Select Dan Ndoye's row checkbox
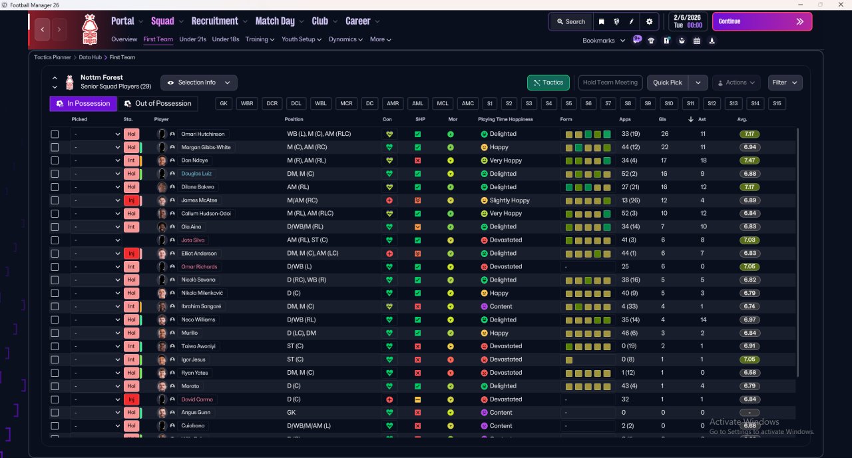The image size is (852, 458). [55, 160]
